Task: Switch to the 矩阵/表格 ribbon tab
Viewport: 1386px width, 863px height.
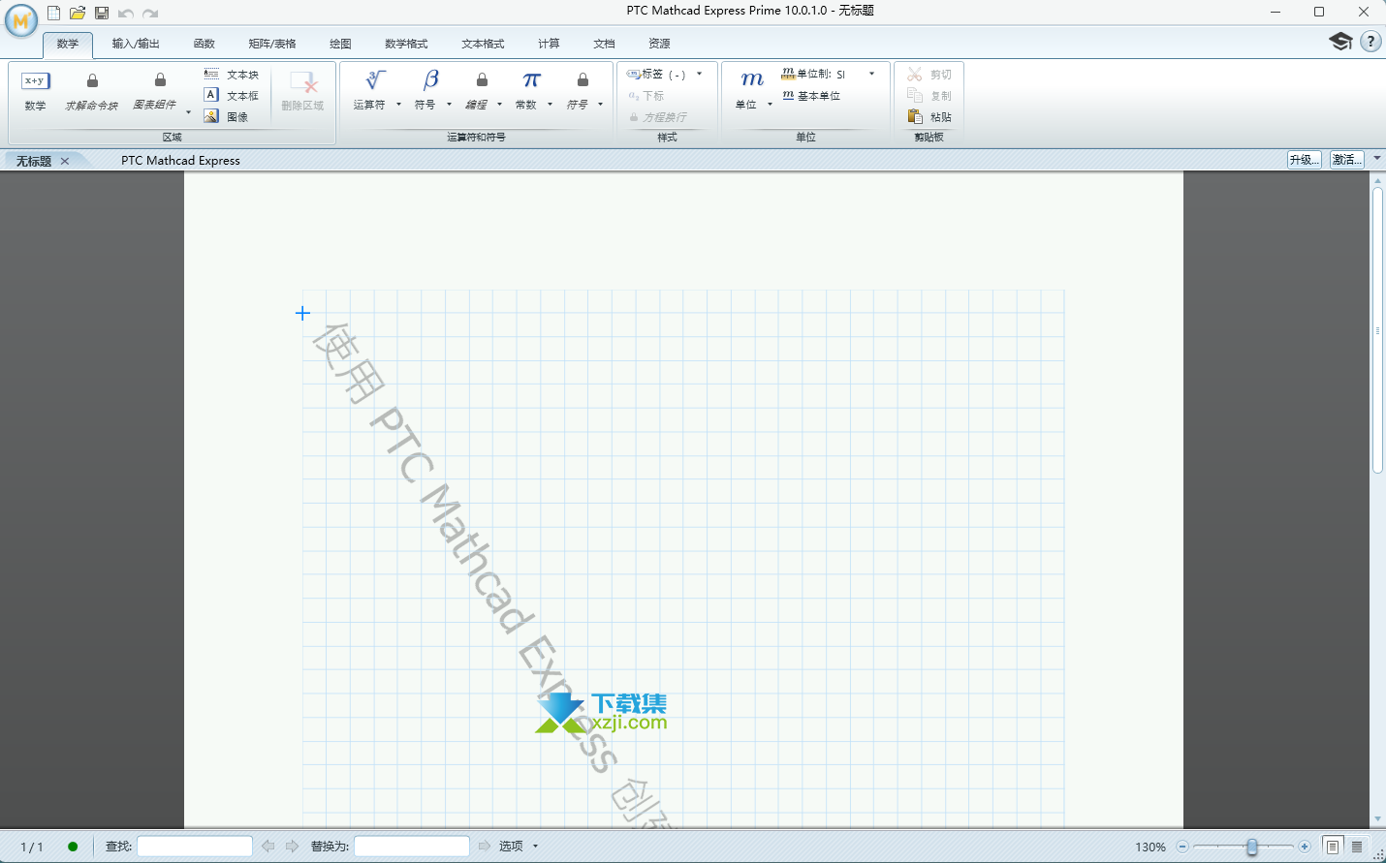Action: coord(272,44)
